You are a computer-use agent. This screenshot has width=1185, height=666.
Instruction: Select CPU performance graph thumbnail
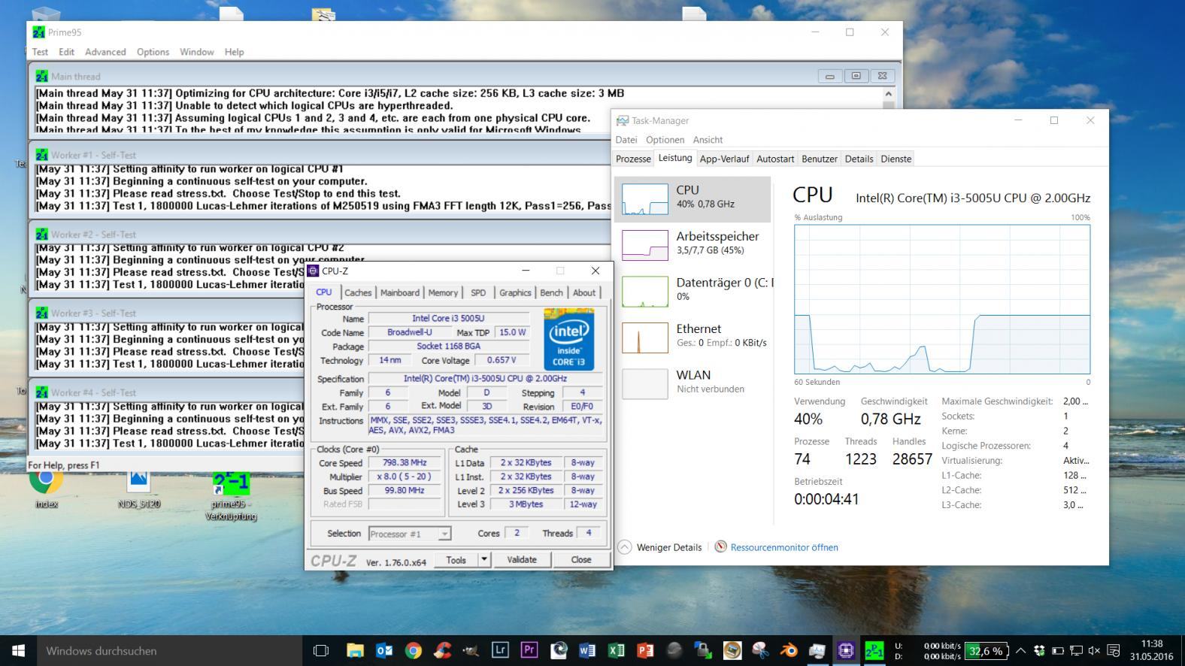(644, 199)
